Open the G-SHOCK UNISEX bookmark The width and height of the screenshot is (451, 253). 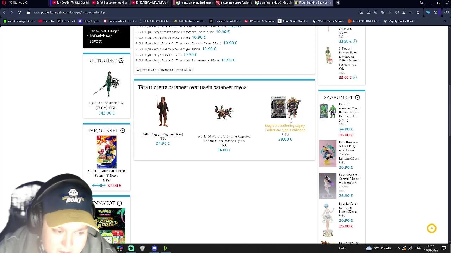coord(364,21)
